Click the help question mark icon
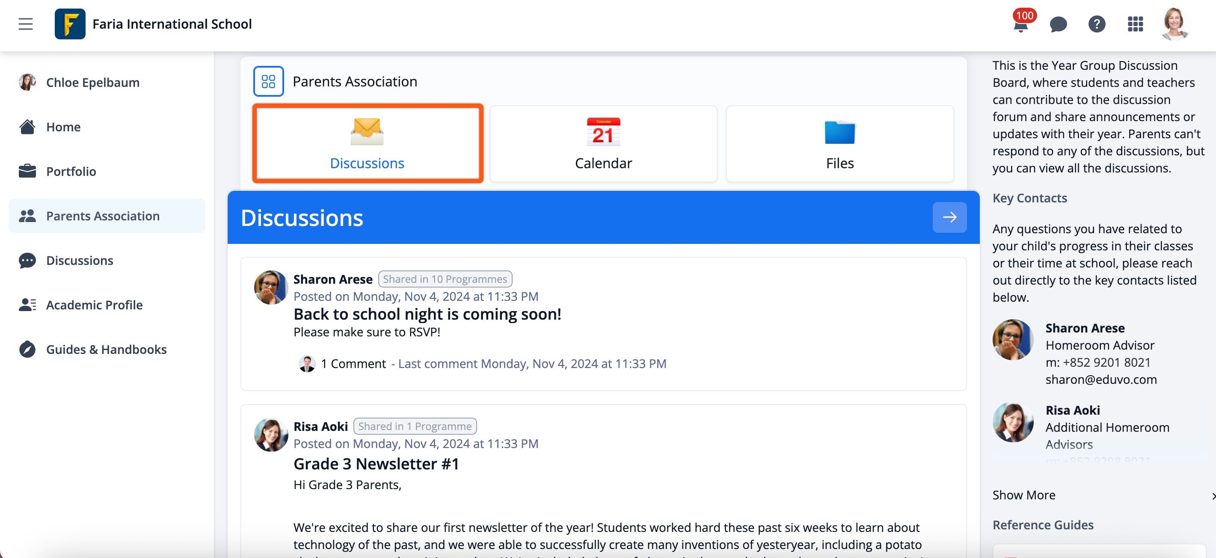 click(1096, 24)
